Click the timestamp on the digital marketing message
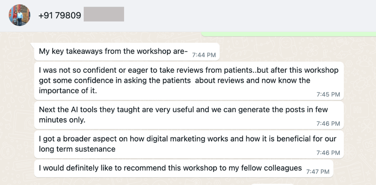376x185 pixels. (x=328, y=152)
